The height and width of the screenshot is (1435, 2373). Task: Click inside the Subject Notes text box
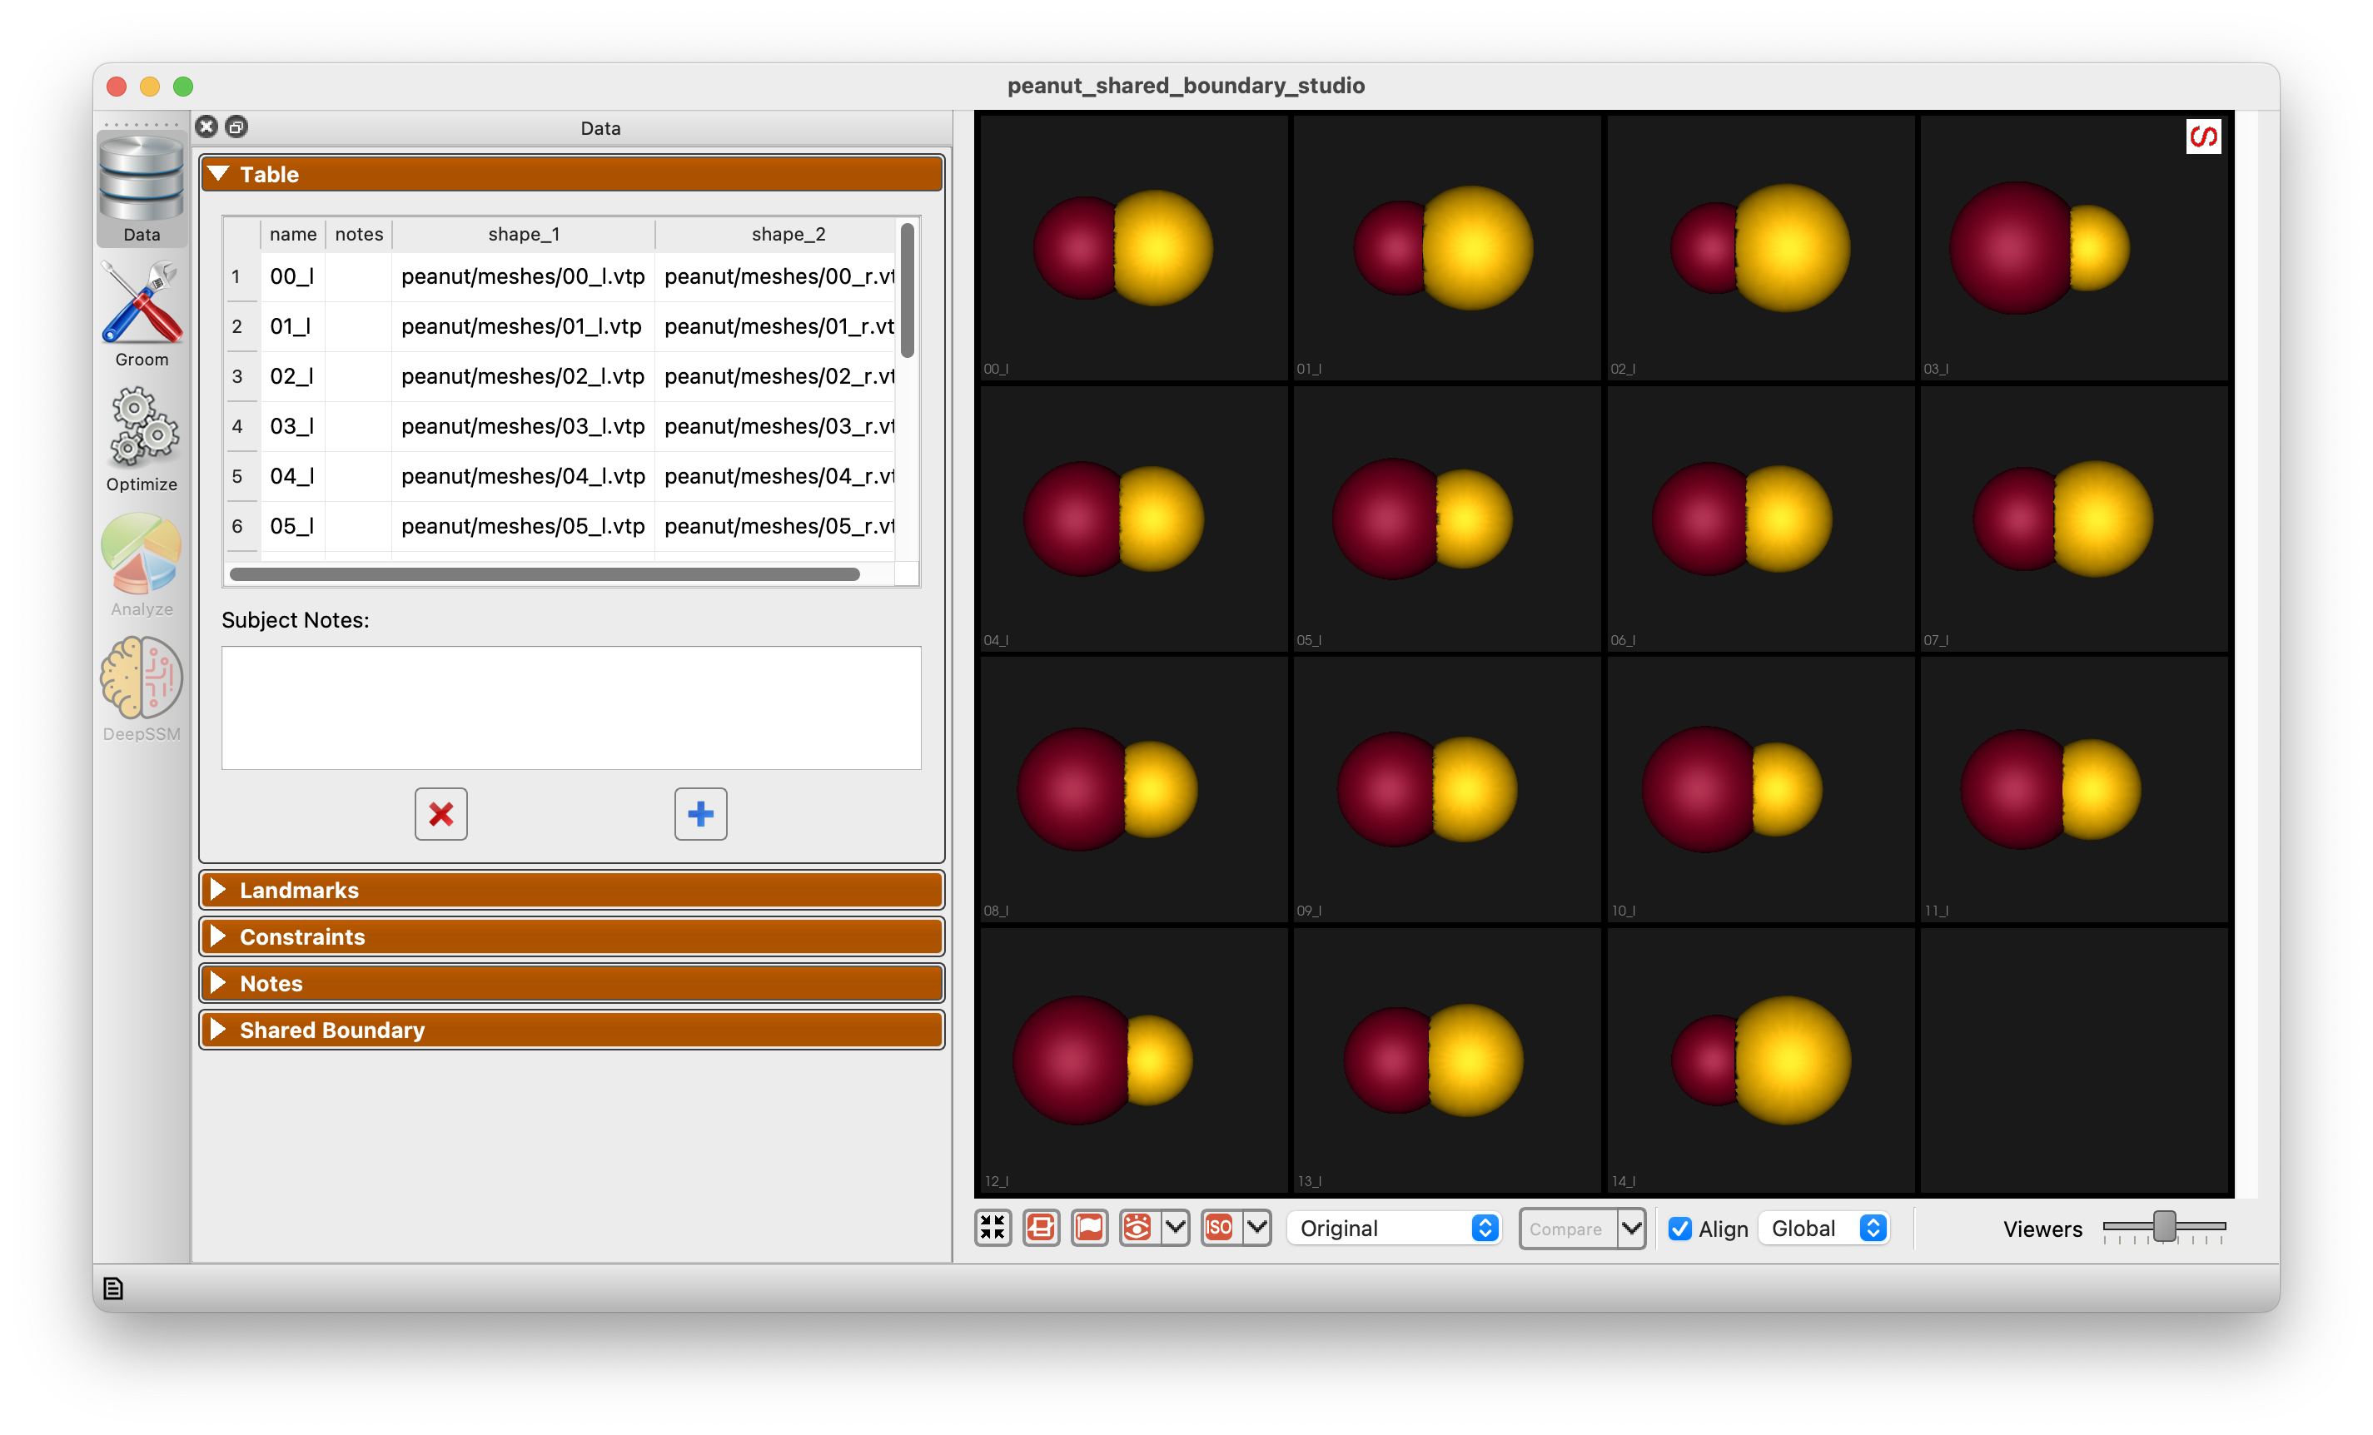571,708
